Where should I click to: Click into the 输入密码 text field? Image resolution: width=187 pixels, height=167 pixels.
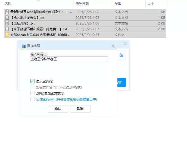69,60
